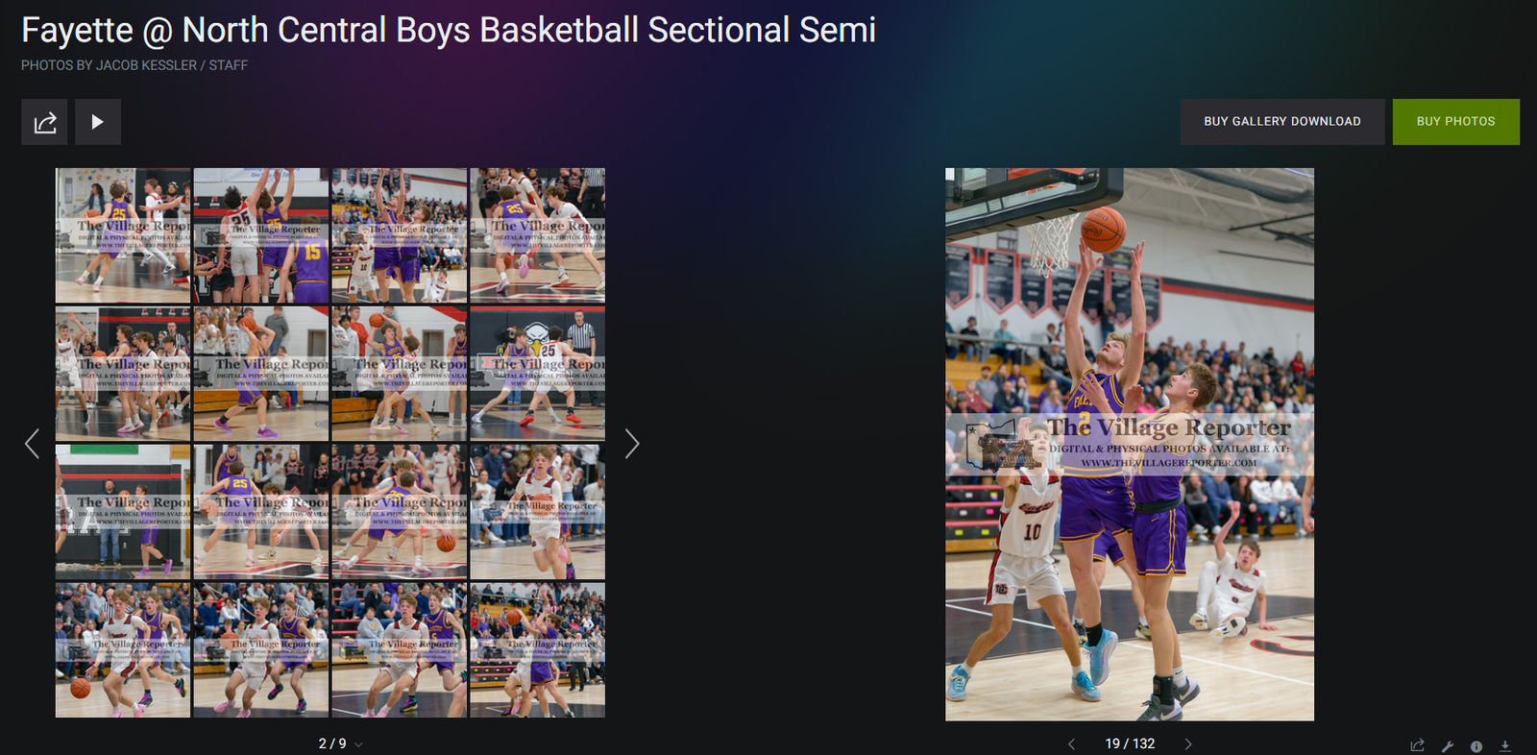Show the previous photo using the arrow beside 19 / 132
1537x755 pixels.
tap(1072, 744)
